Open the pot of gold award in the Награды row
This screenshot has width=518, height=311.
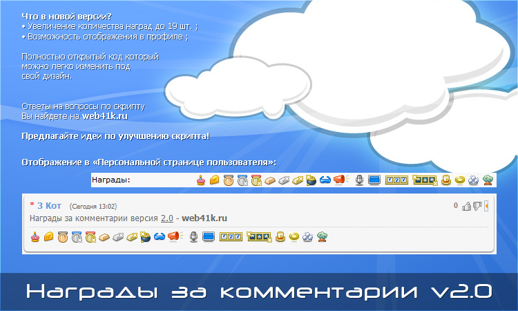(x=311, y=180)
